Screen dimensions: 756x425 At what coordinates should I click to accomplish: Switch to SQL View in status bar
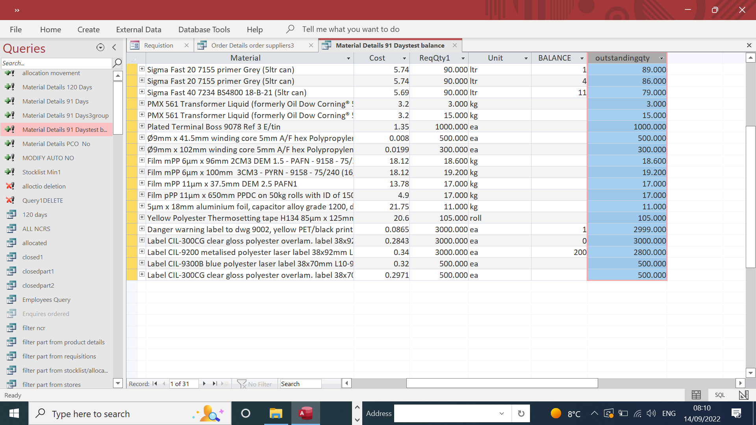click(720, 395)
